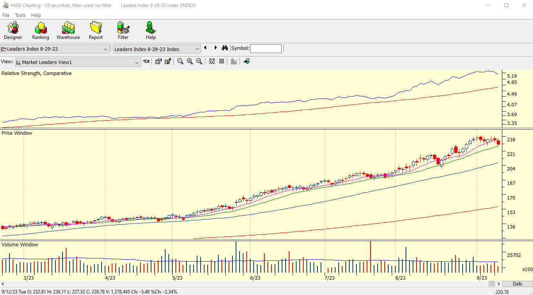Click the grayed-out chart icon

(234, 61)
